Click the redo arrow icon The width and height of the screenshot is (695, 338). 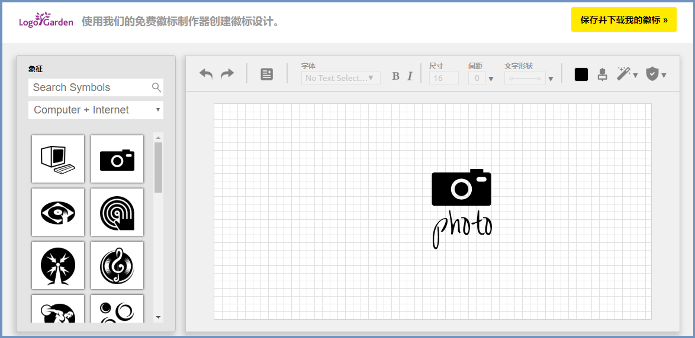tap(227, 74)
